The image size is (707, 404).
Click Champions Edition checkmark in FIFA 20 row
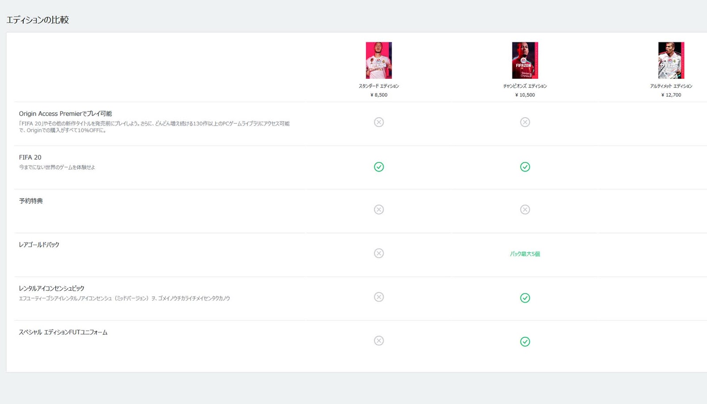click(x=525, y=167)
